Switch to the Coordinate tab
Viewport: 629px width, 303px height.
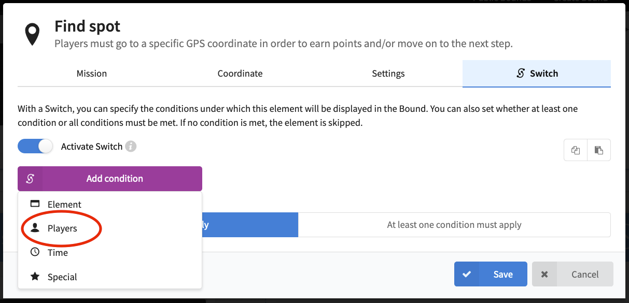pyautogui.click(x=240, y=74)
